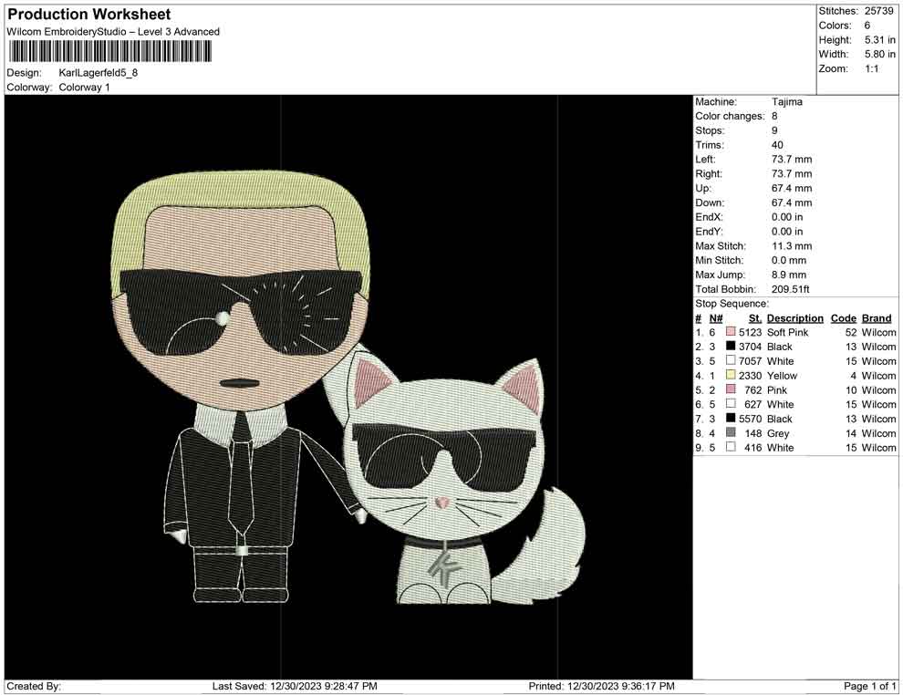This screenshot has height=695, width=903.
Task: Click the 'Printed' timestamp in footer
Action: pos(601,686)
